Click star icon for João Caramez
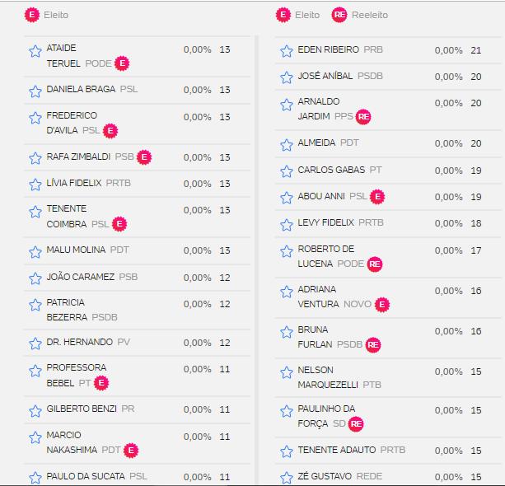This screenshot has width=505, height=486. click(35, 278)
